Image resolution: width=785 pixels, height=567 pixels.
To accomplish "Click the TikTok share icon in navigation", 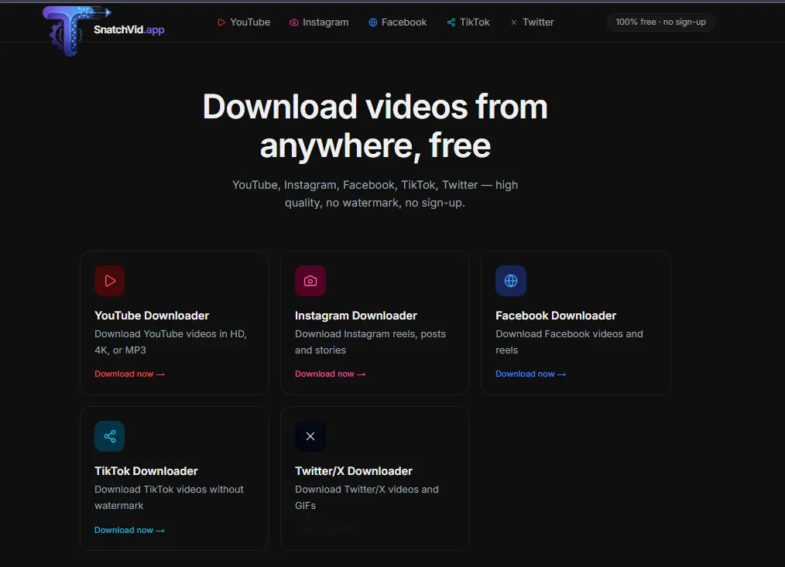I will [451, 22].
